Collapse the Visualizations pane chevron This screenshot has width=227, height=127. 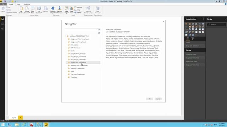pos(204,19)
